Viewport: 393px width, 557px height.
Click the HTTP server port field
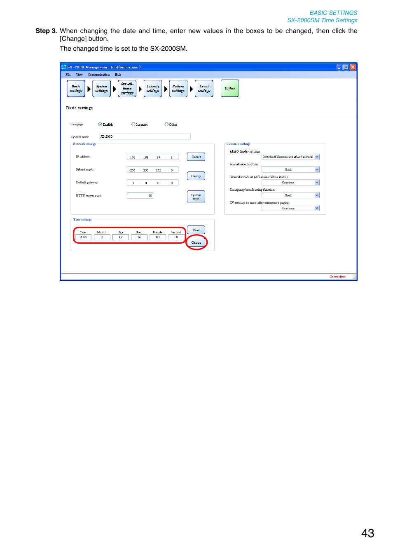140,195
